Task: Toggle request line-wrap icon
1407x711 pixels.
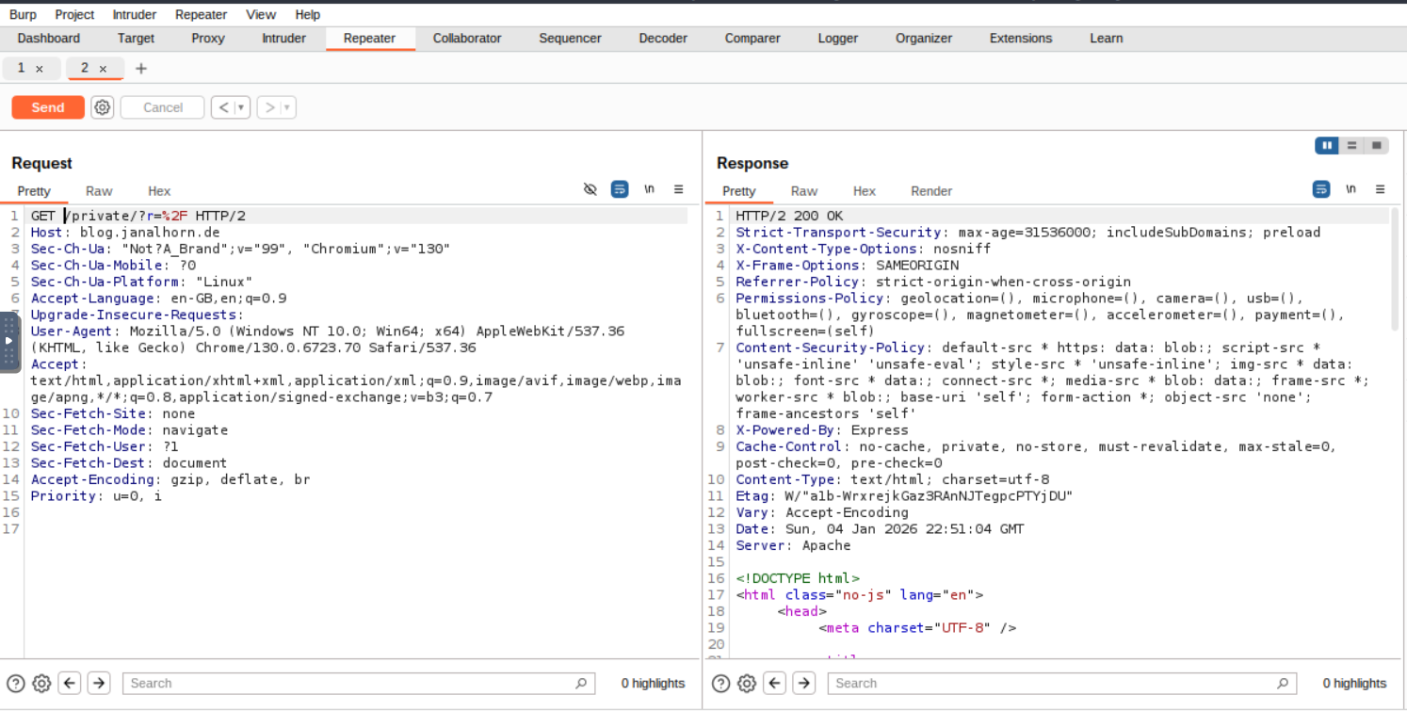Action: [x=620, y=189]
